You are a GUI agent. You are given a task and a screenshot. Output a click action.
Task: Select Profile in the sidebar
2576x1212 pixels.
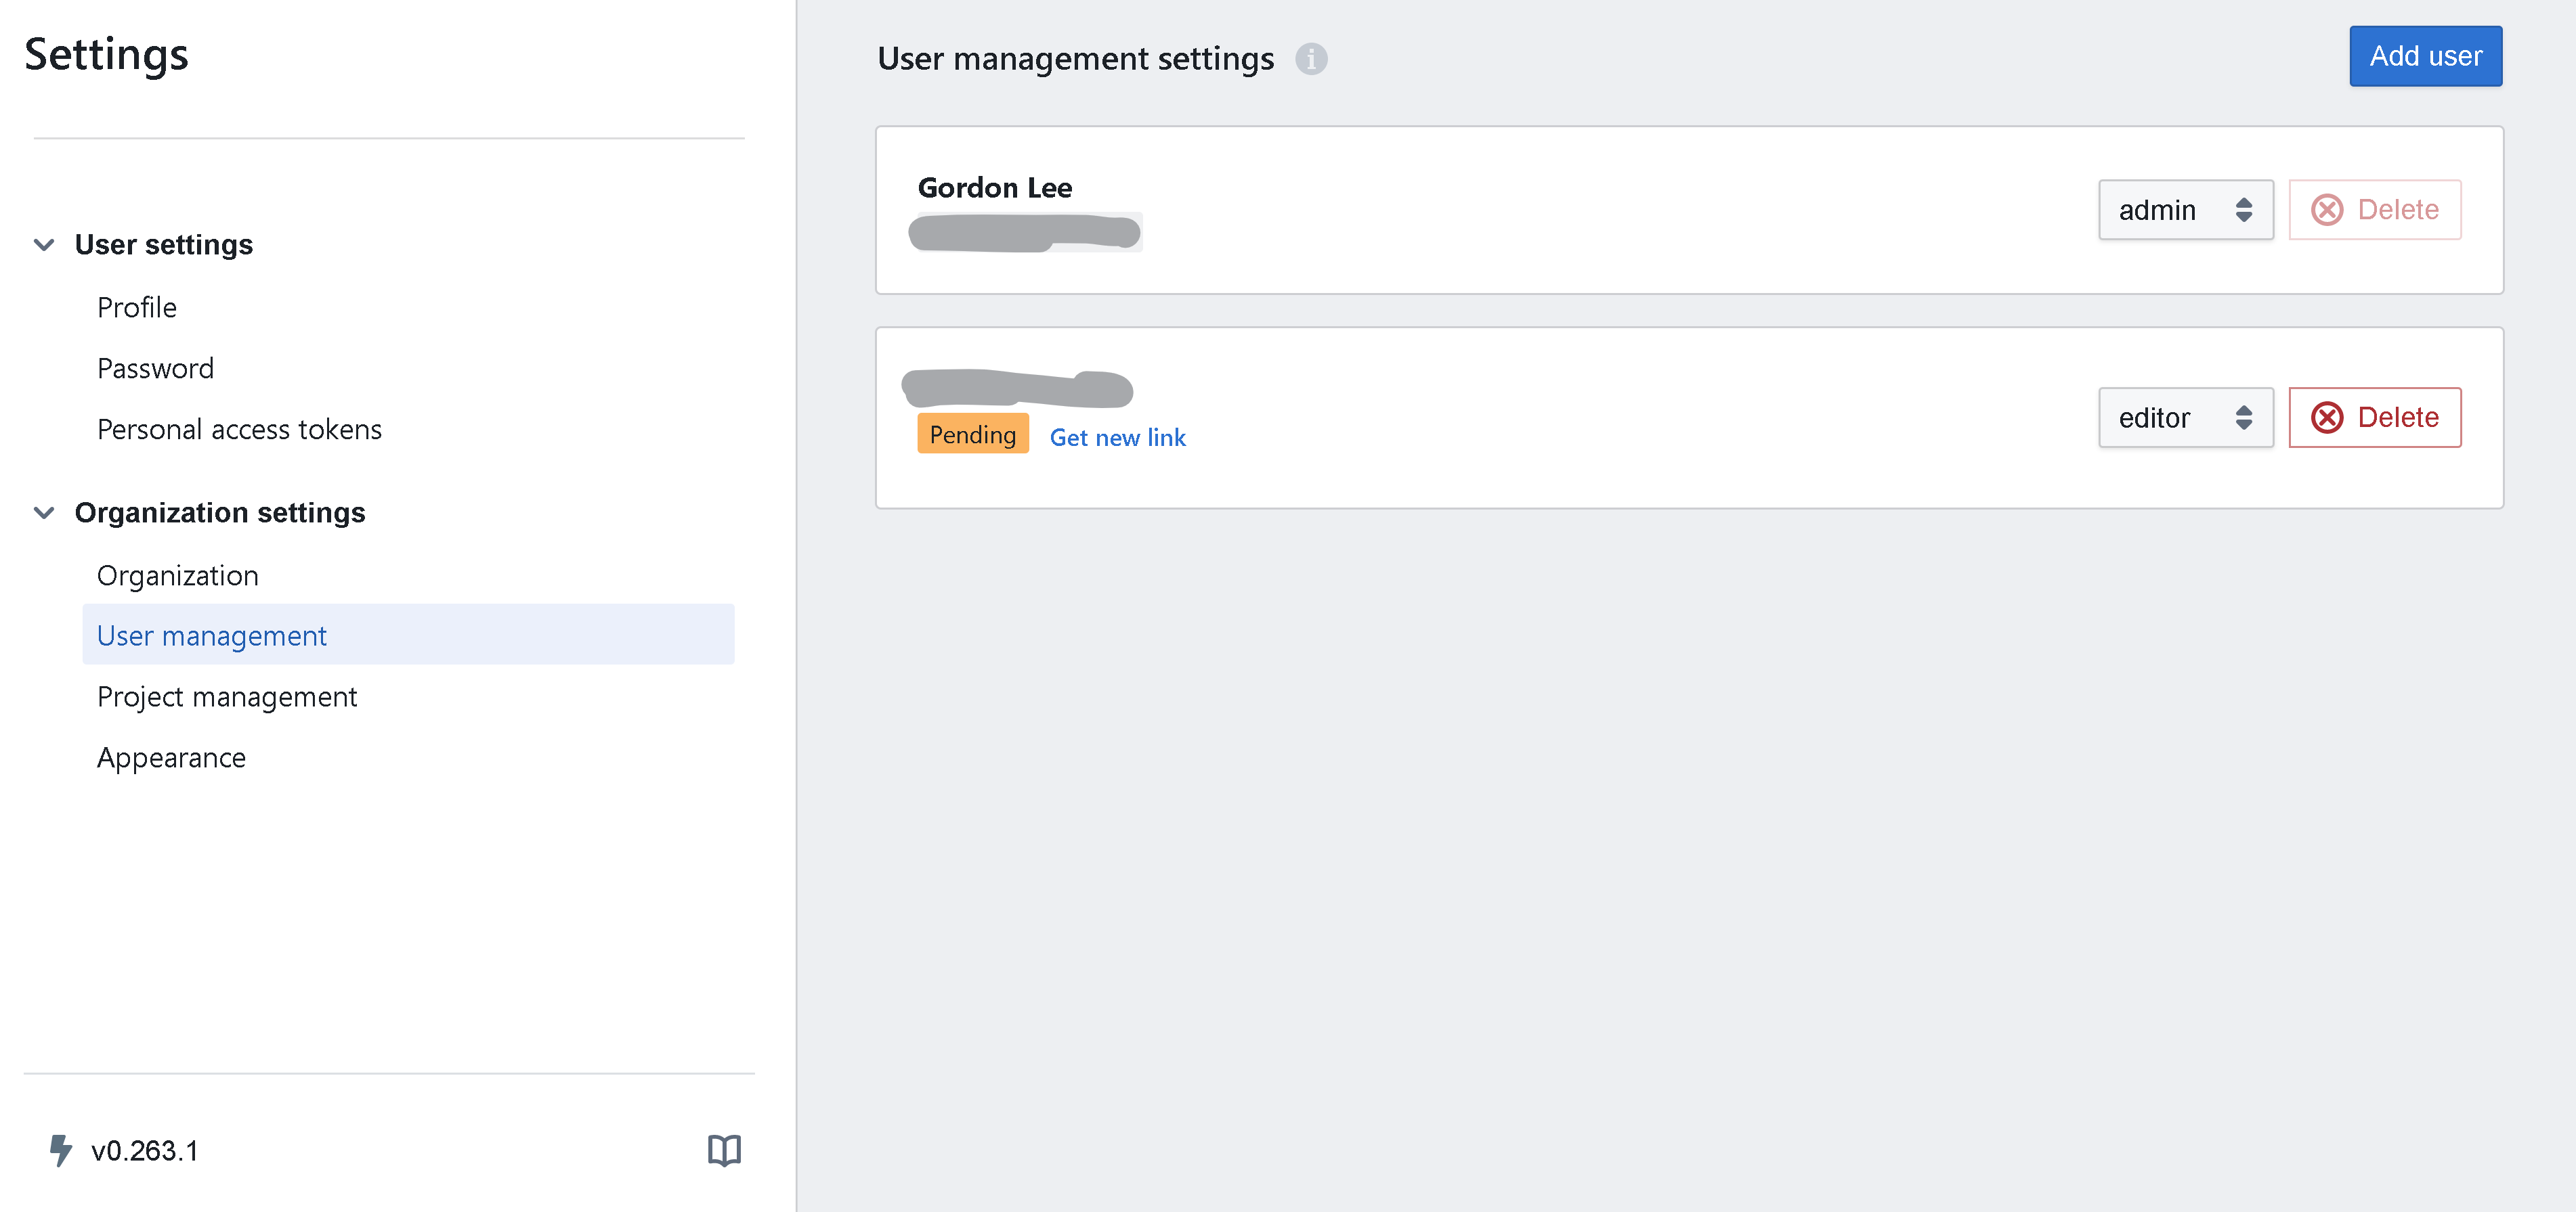click(x=136, y=307)
